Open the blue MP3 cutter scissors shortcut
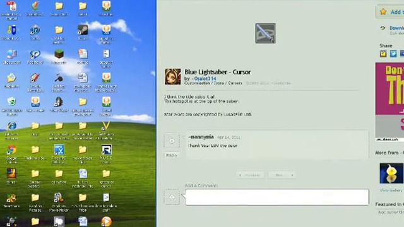Image resolution: width=404 pixels, height=227 pixels. 59,150
